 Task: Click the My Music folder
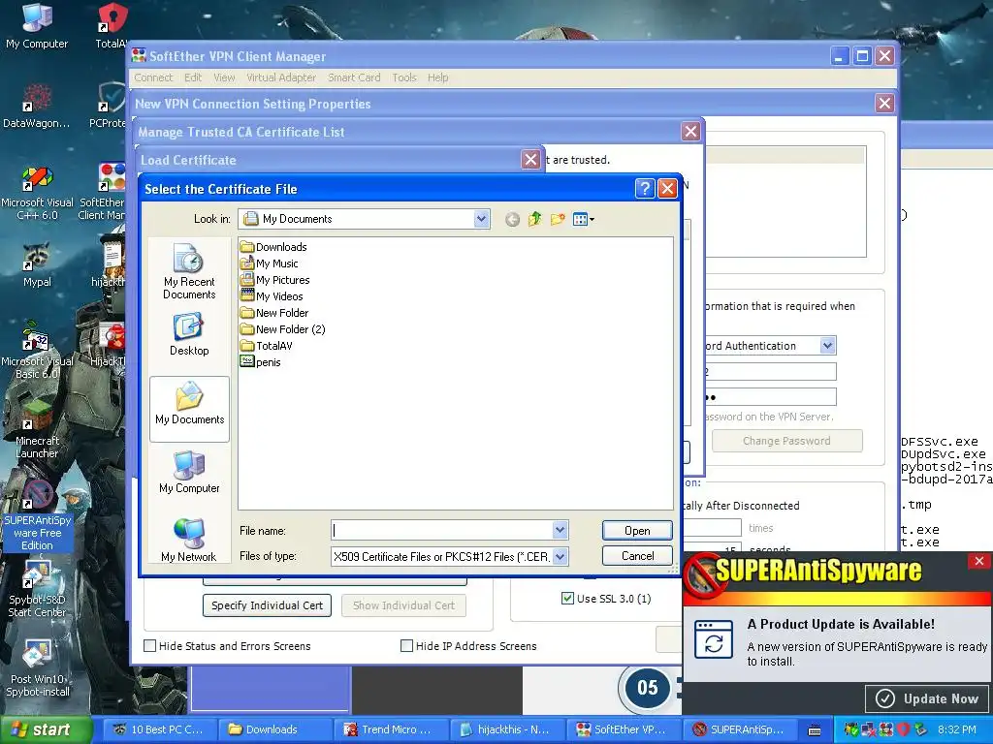[x=270, y=263]
